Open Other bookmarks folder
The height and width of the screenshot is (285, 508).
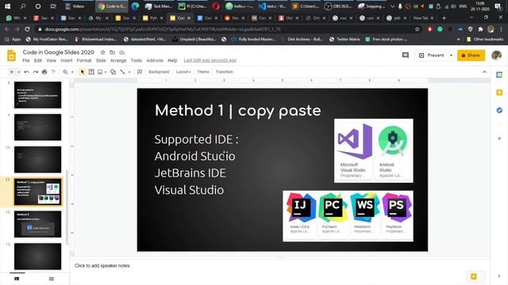click(485, 40)
